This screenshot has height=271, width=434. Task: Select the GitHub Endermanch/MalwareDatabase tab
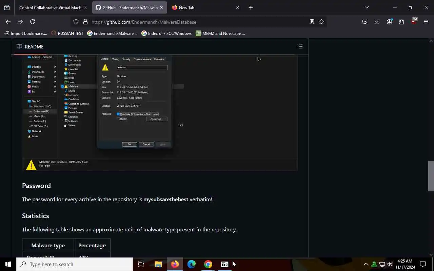pos(130,7)
